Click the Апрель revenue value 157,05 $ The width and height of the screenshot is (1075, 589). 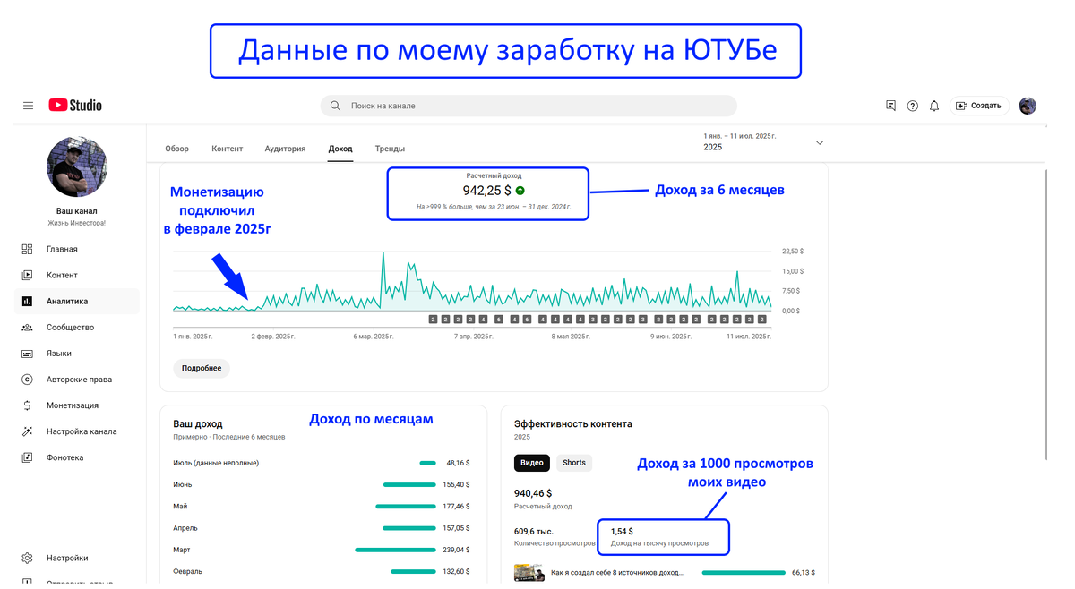[456, 528]
